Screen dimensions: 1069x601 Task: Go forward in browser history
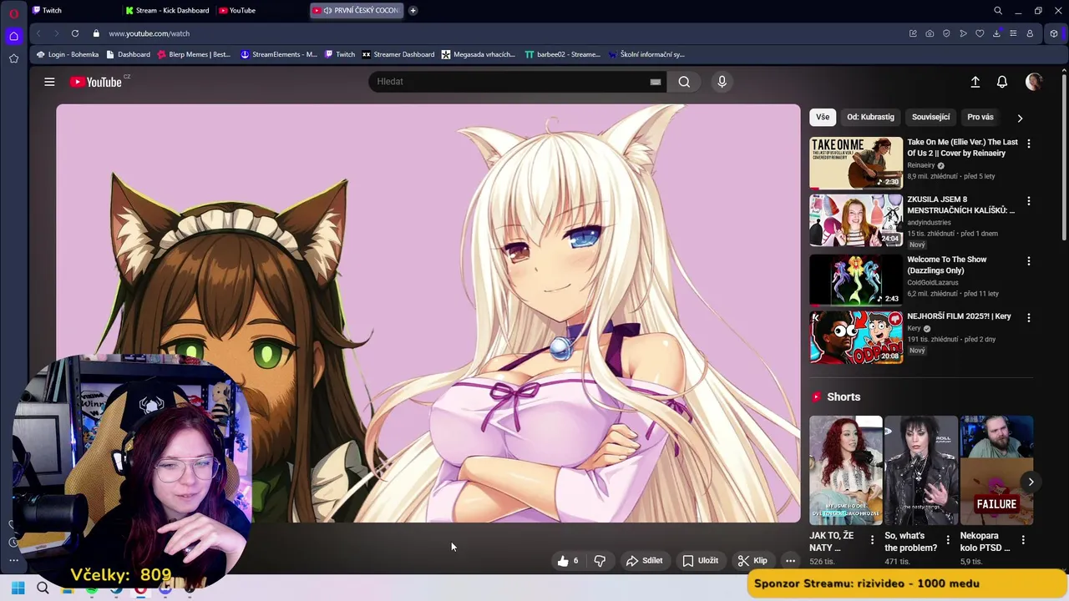56,33
